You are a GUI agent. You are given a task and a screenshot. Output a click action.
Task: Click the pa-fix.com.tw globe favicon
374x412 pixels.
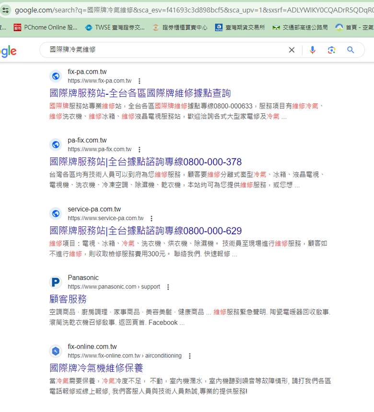pos(56,145)
